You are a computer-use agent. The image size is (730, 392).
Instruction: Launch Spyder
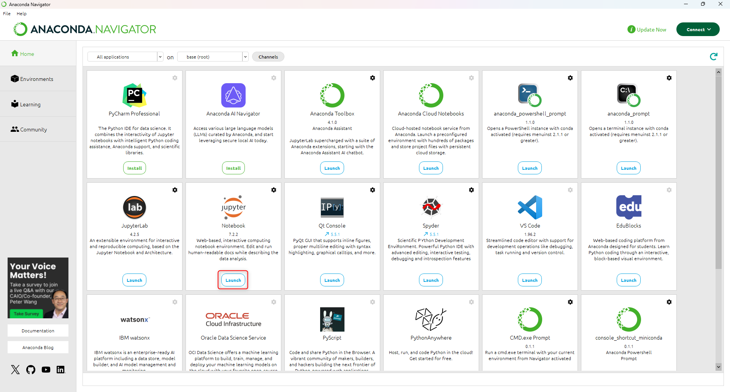[x=431, y=280]
